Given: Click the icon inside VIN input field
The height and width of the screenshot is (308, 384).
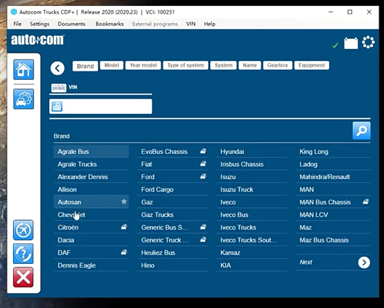Looking at the screenshot, I should [x=57, y=107].
